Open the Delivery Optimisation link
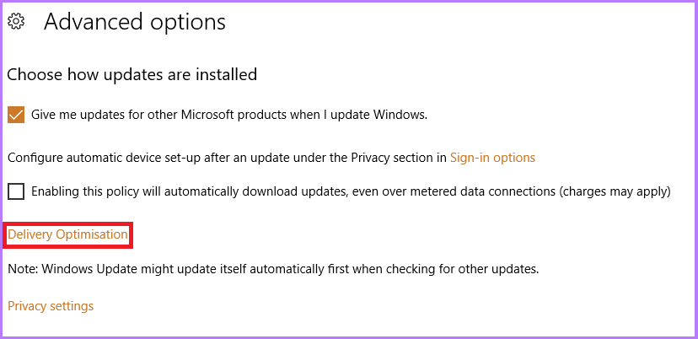This screenshot has width=698, height=339. pyautogui.click(x=67, y=234)
